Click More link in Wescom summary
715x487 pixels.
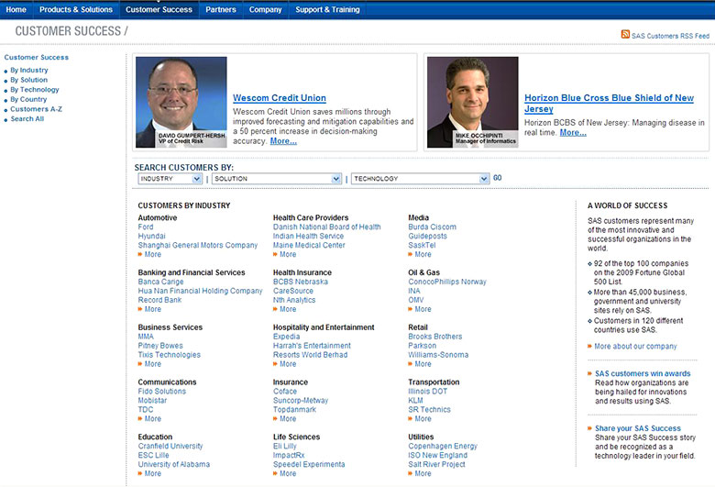coord(283,141)
